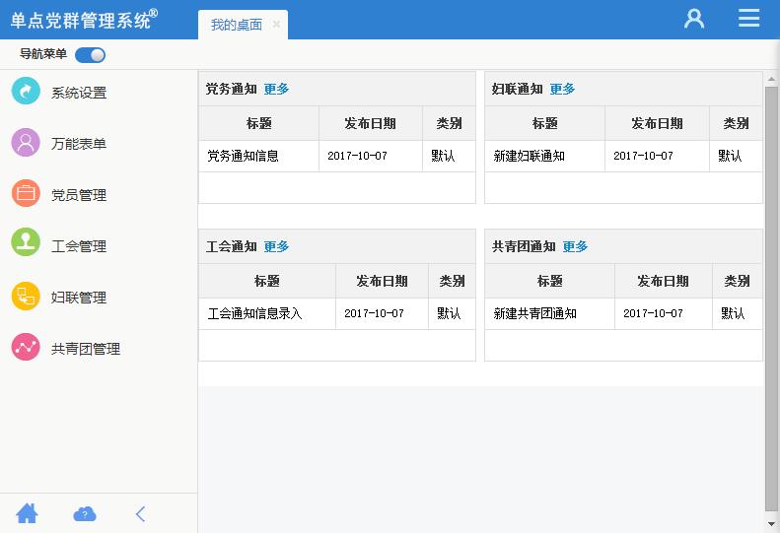Image resolution: width=780 pixels, height=533 pixels.
Task: Click the 共青团管理 pink chart icon
Action: click(26, 347)
